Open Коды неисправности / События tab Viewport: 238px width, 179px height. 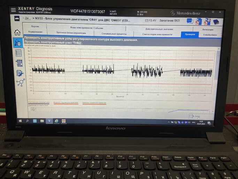pyautogui.click(x=87, y=28)
